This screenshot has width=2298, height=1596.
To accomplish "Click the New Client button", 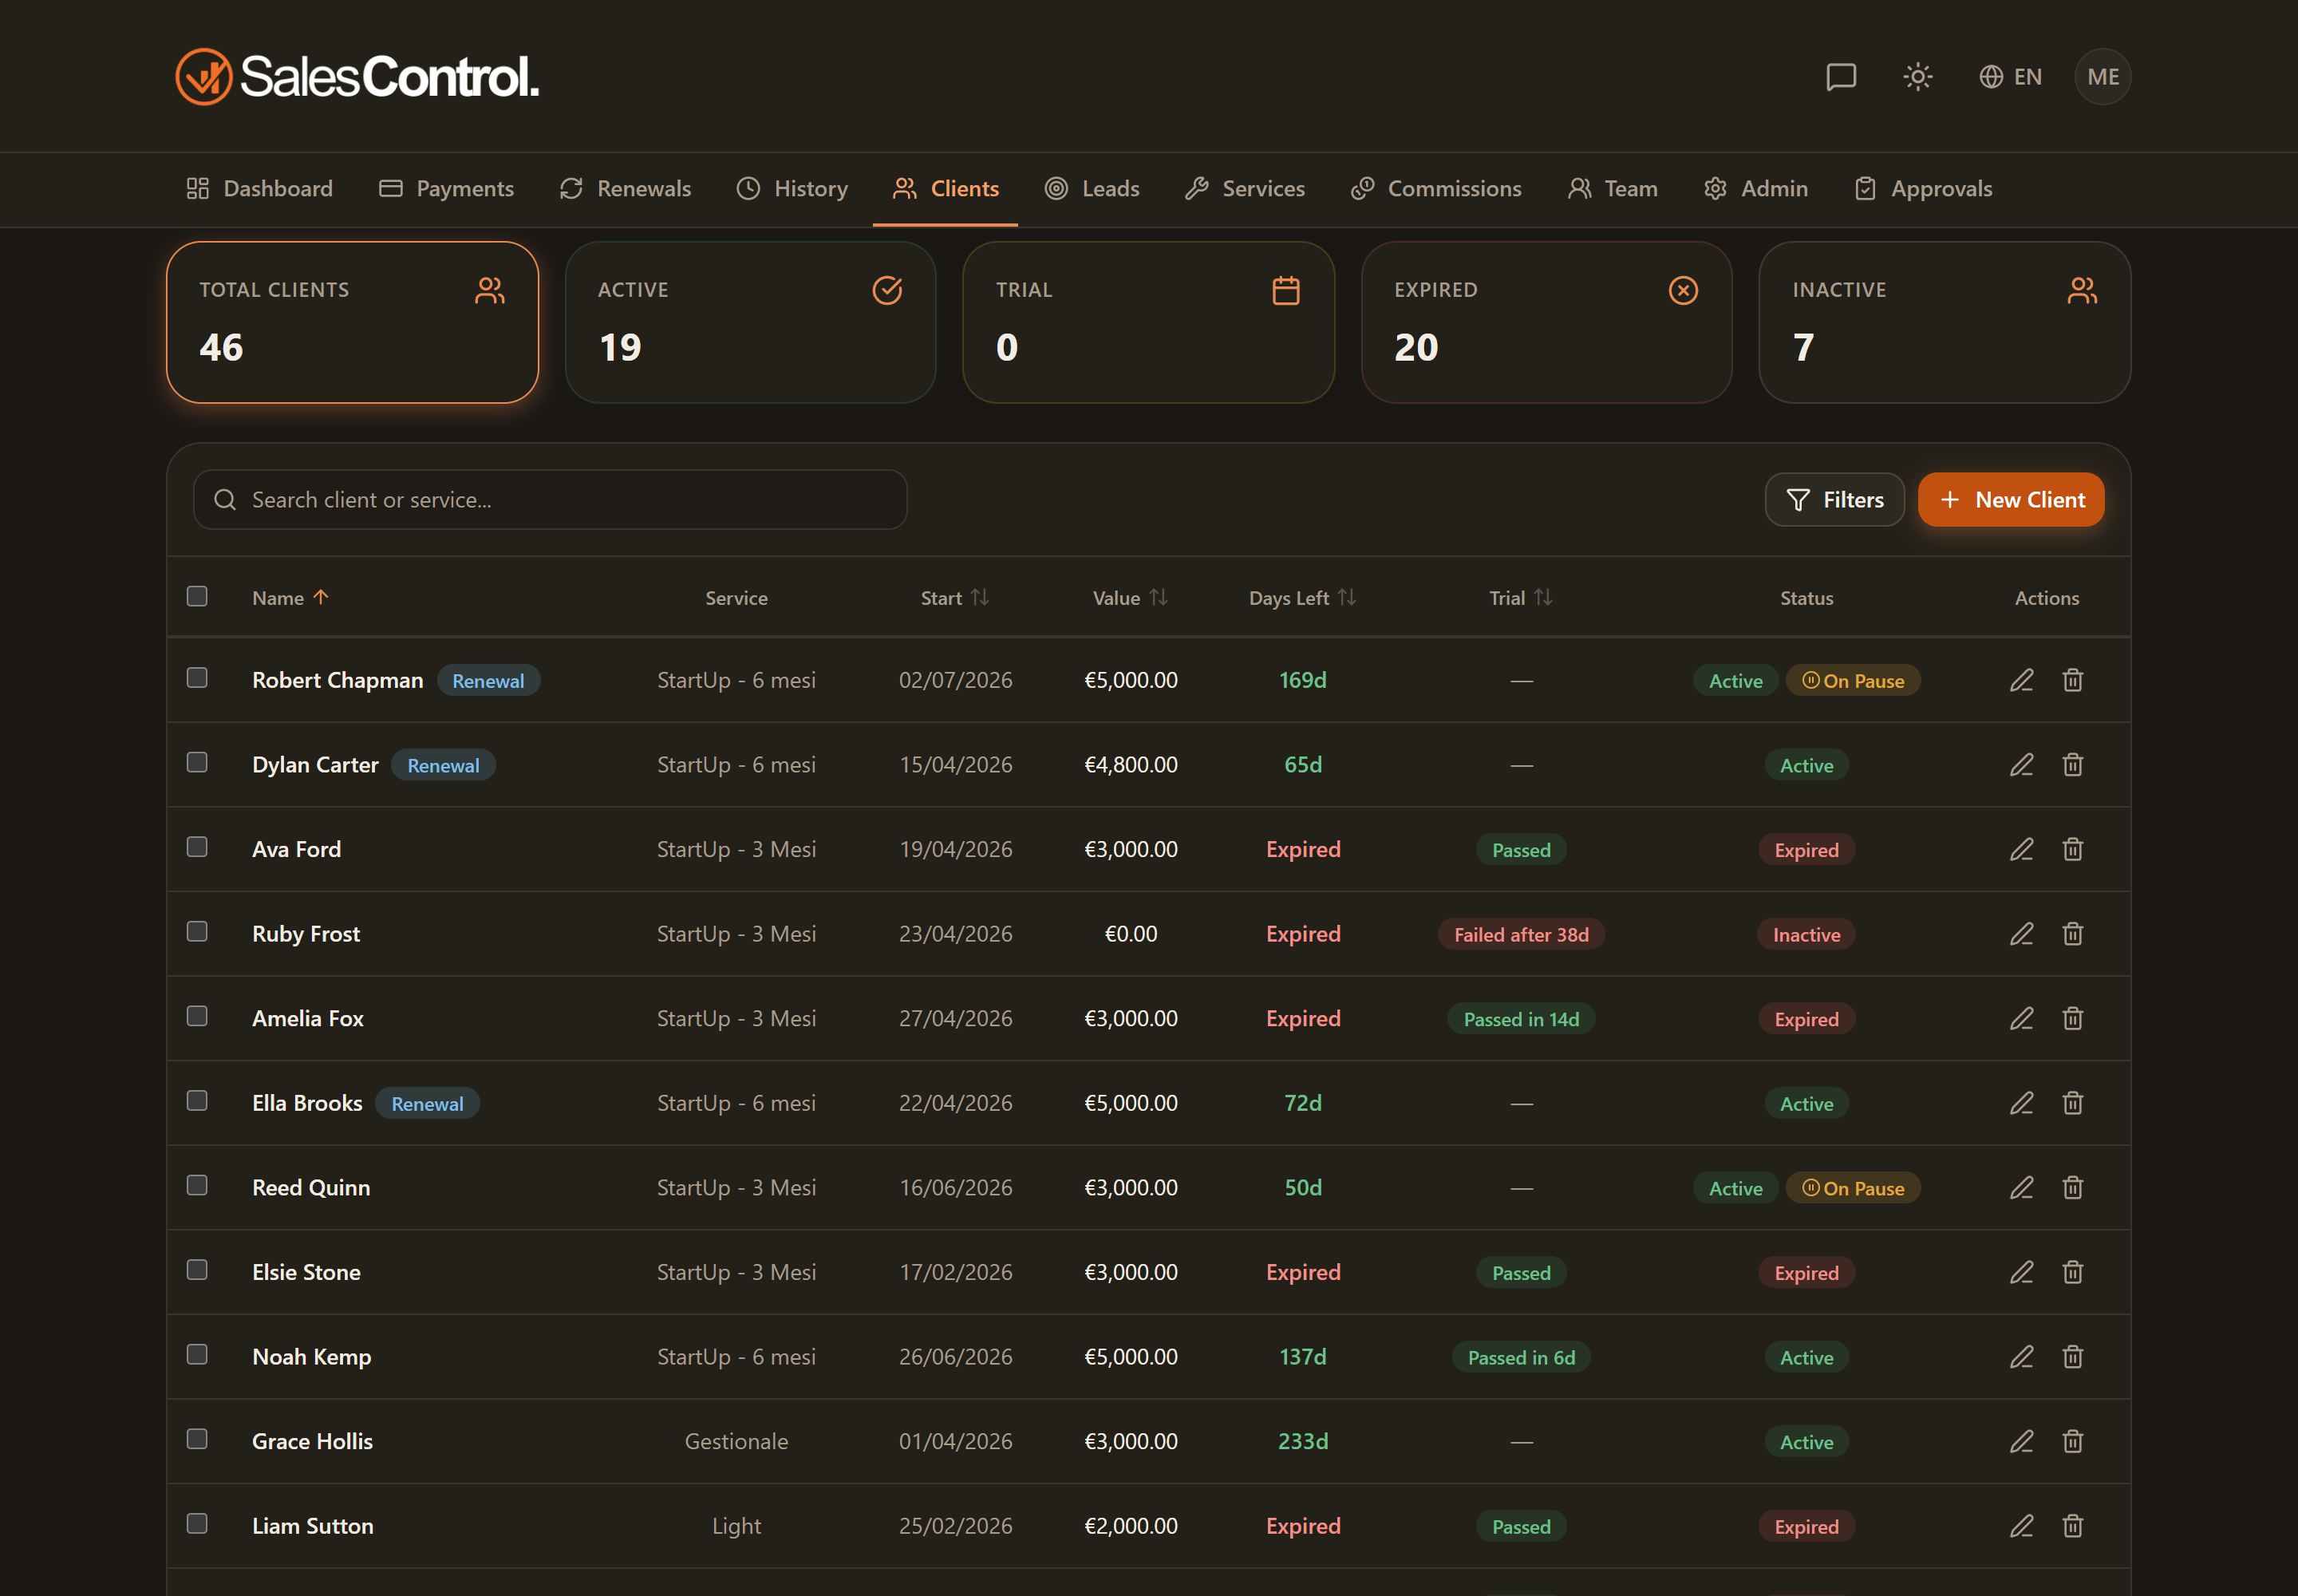I will 2011,500.
